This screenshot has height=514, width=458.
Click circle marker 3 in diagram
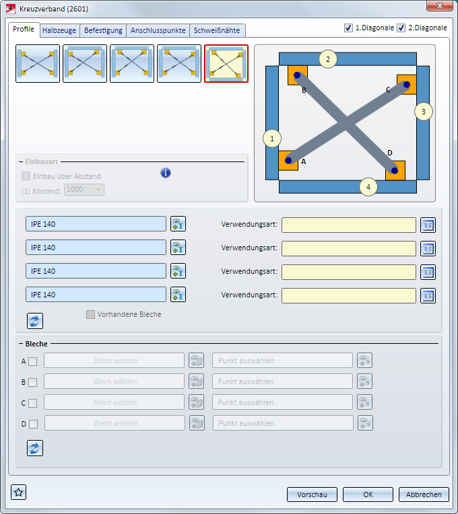[x=424, y=112]
